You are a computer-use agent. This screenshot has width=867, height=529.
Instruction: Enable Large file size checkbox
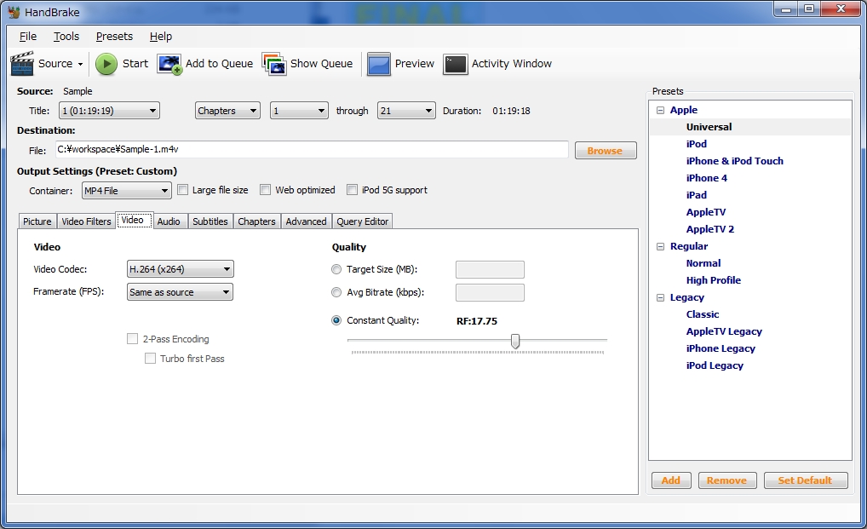182,190
